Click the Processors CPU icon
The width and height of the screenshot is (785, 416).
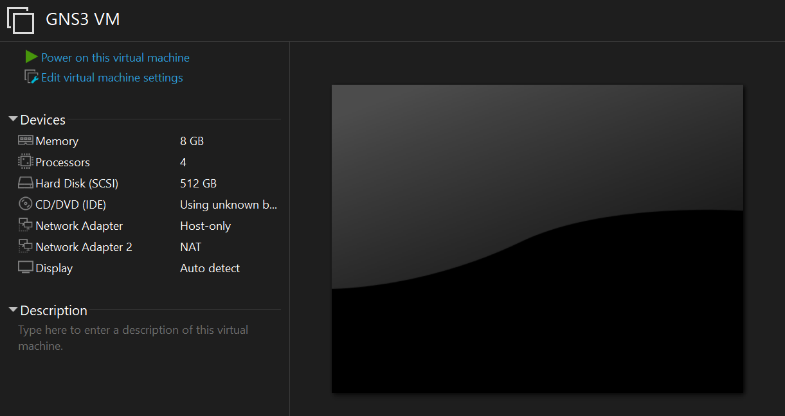(x=26, y=162)
